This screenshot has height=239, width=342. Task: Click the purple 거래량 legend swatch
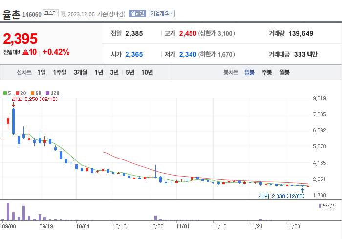click(x=320, y=206)
